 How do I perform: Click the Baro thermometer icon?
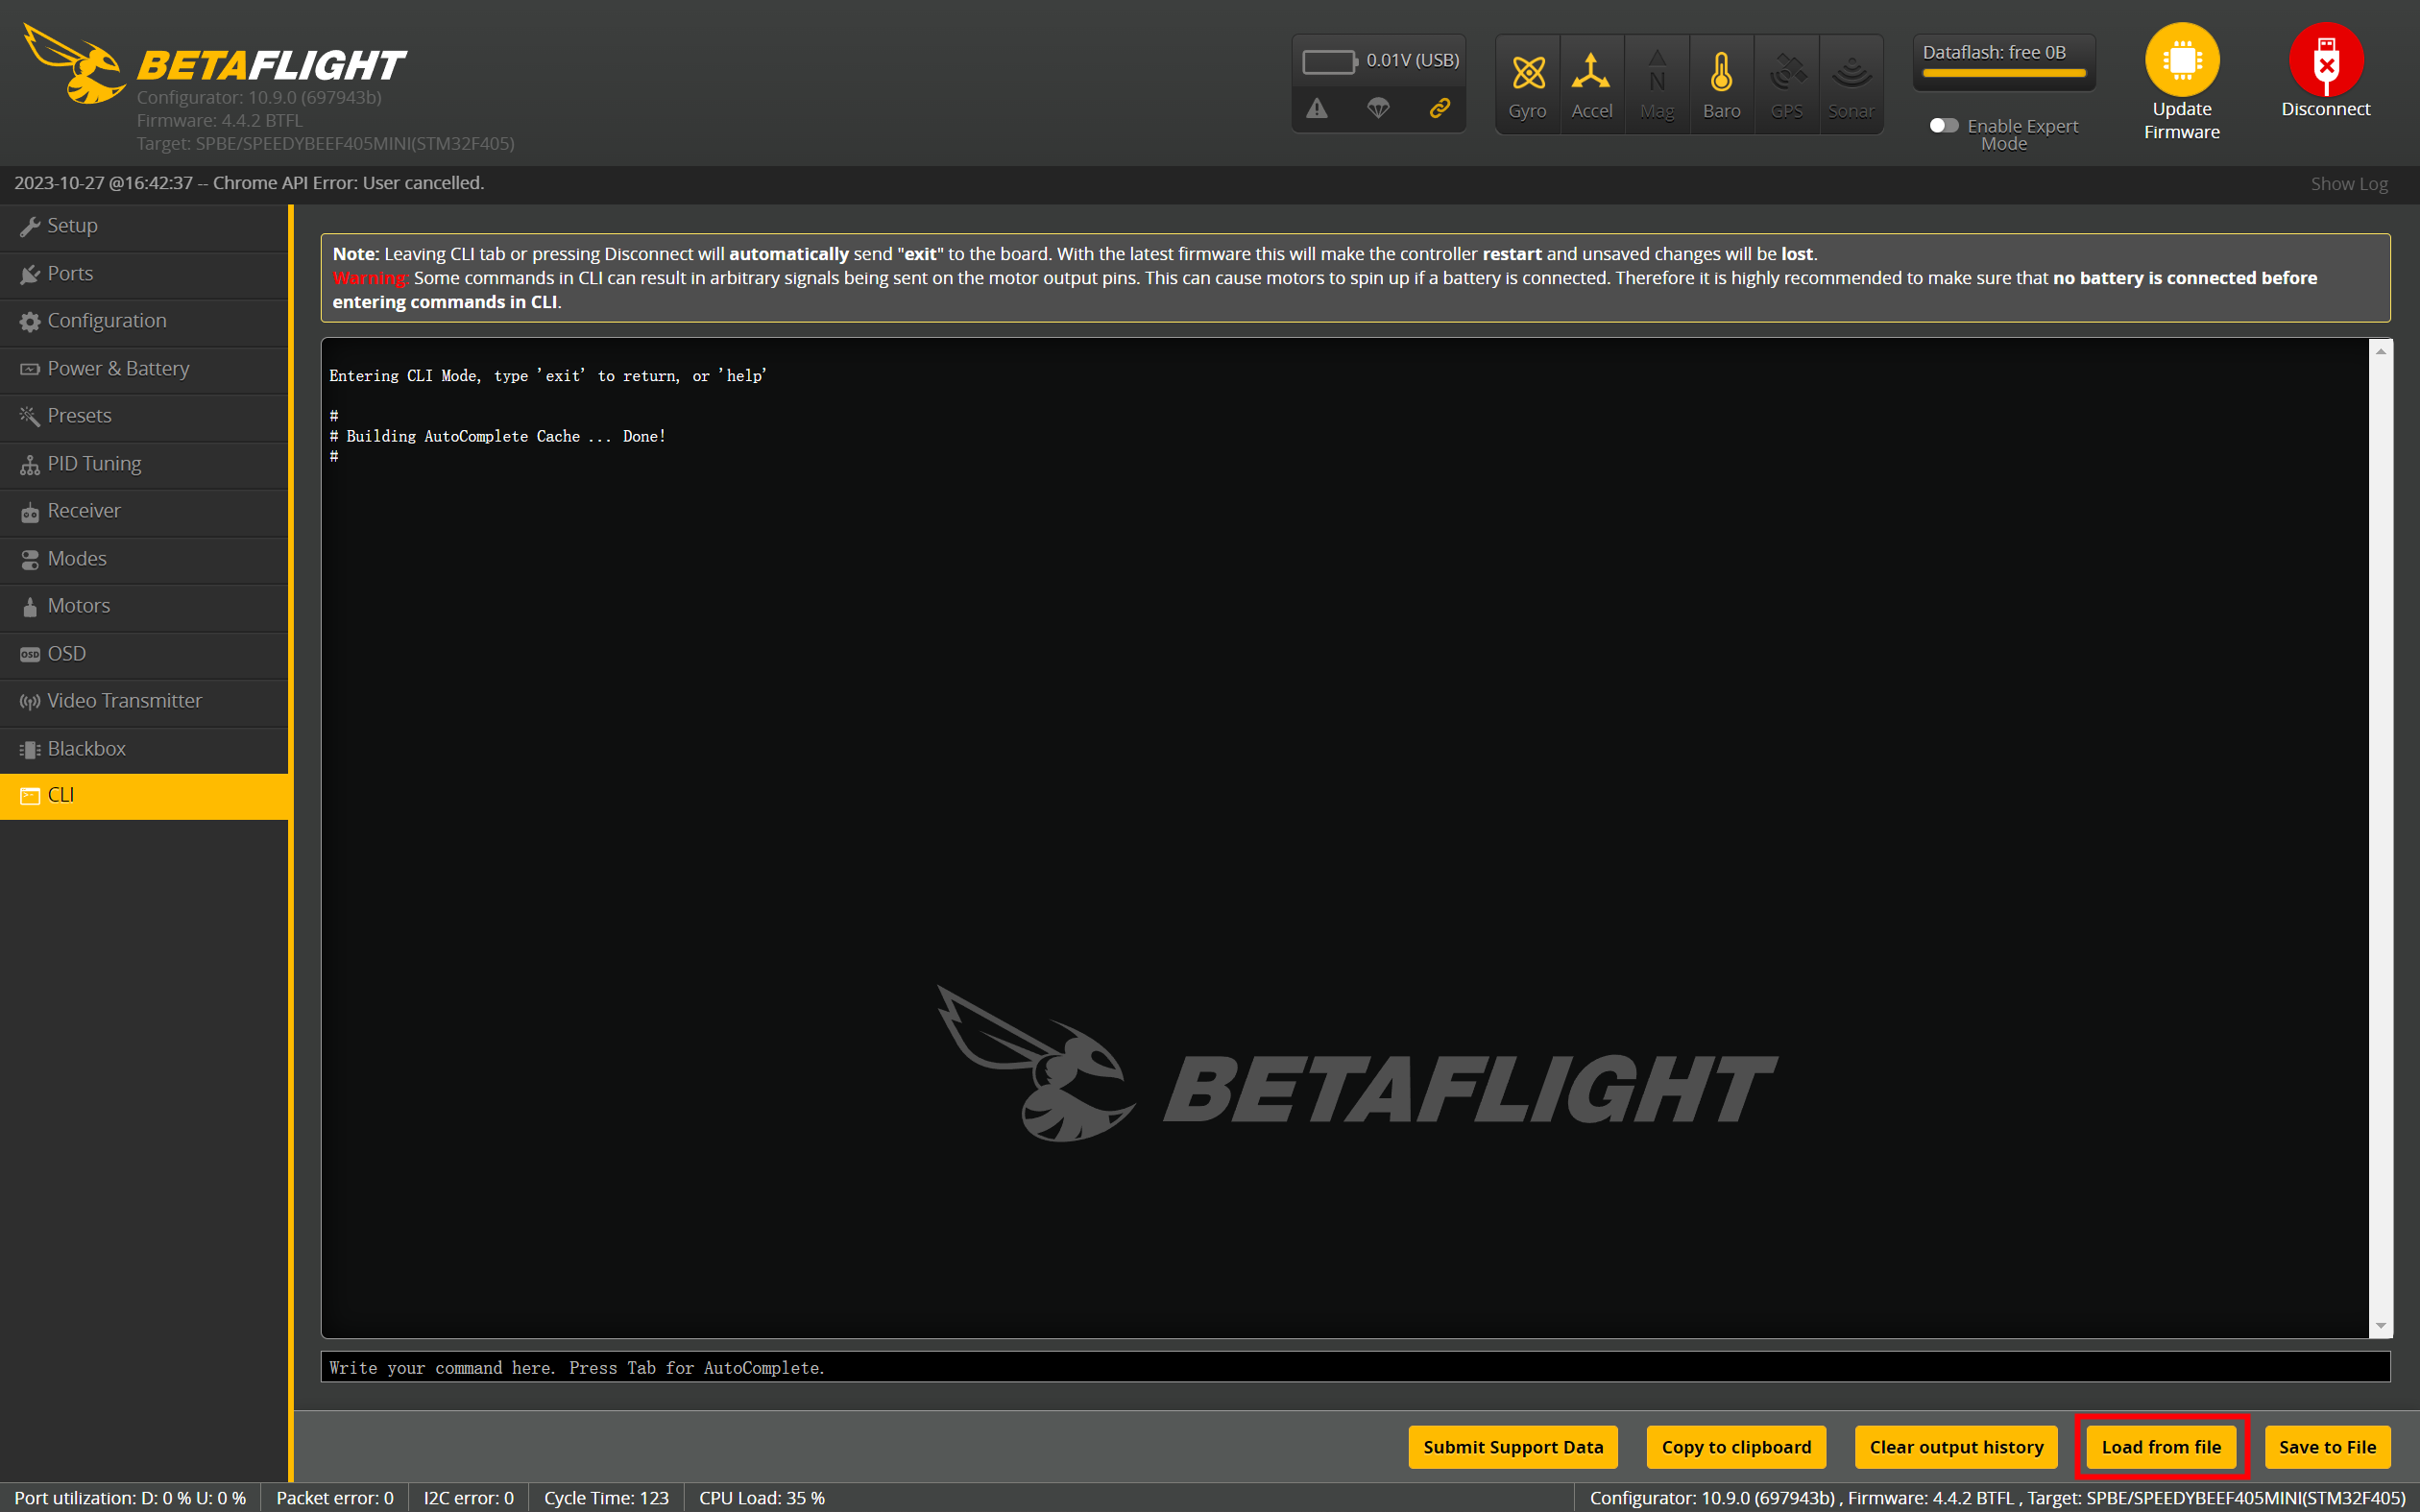[x=1721, y=72]
